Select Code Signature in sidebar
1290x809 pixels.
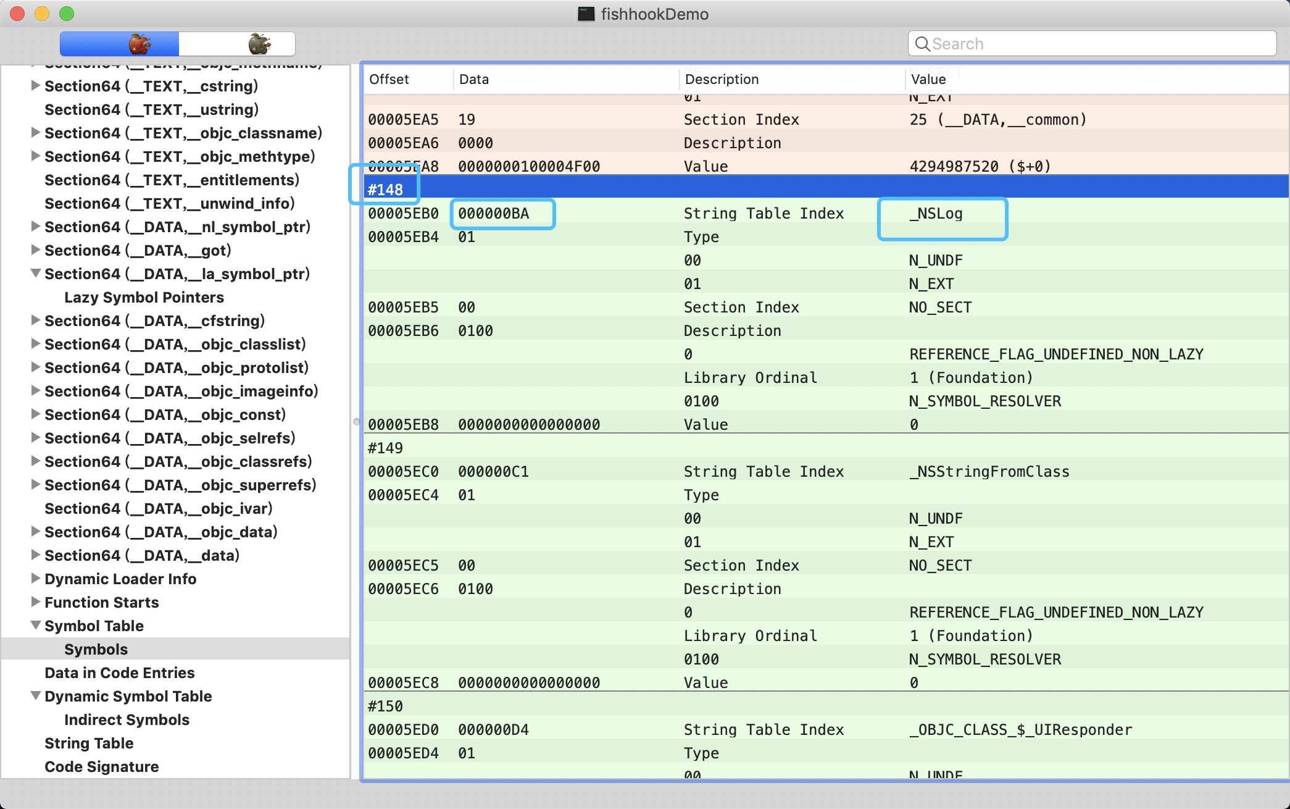pyautogui.click(x=101, y=766)
